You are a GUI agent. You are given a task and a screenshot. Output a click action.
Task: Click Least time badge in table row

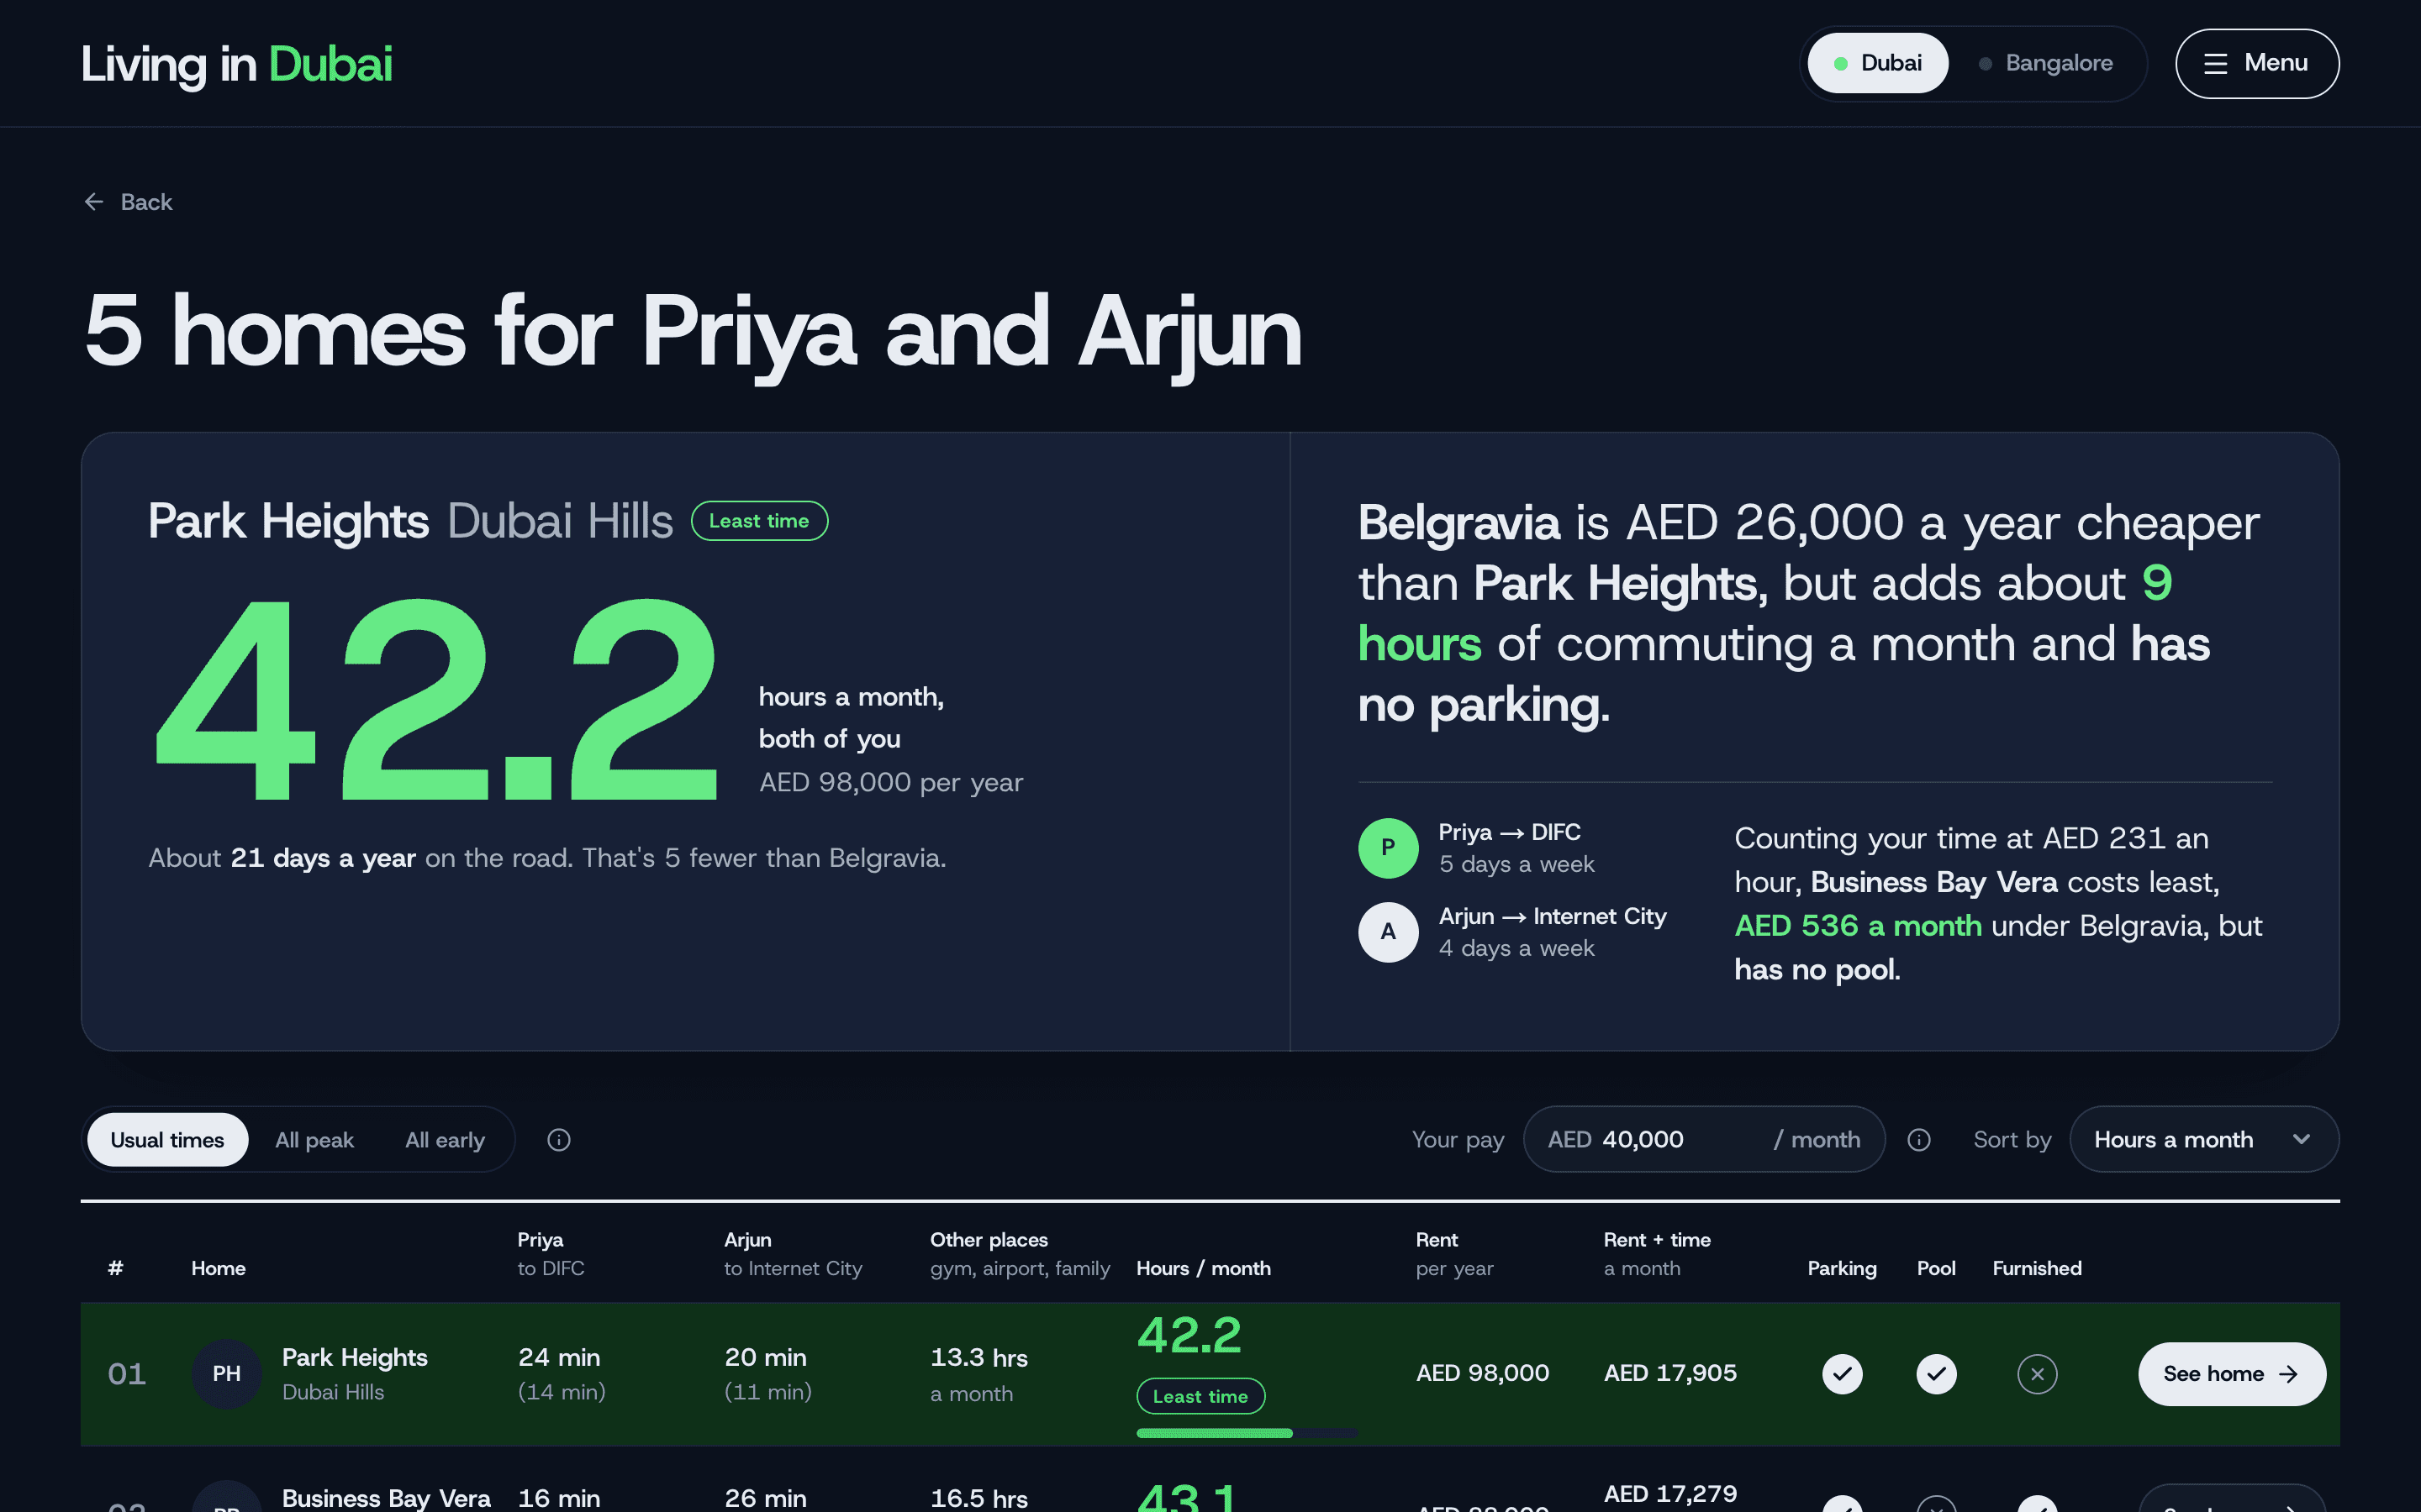point(1200,1396)
